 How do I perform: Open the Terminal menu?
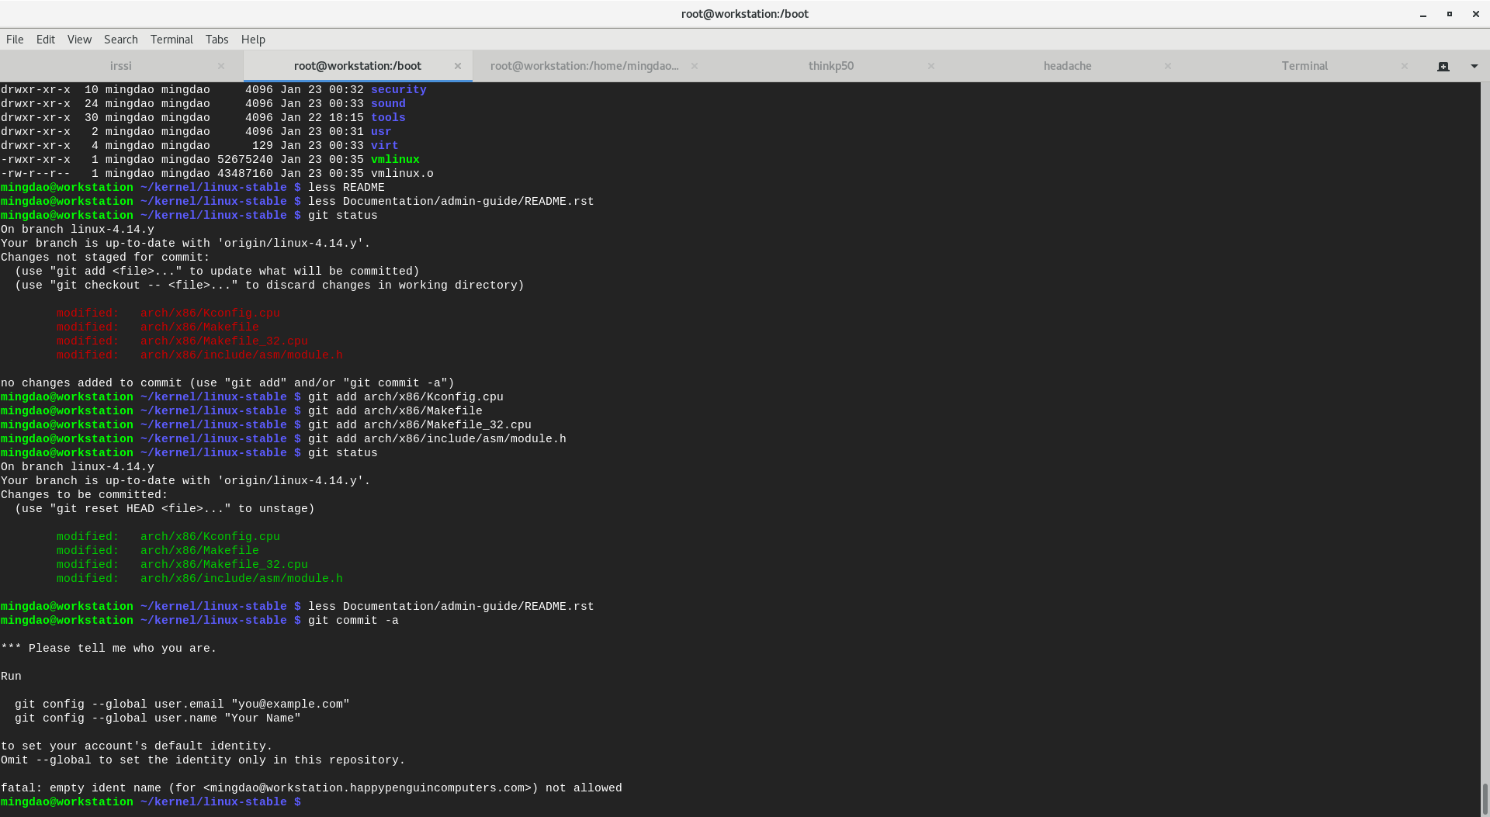coord(172,40)
